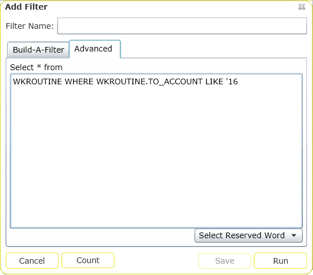313x275 pixels.
Task: Click the Save button
Action: 225,261
